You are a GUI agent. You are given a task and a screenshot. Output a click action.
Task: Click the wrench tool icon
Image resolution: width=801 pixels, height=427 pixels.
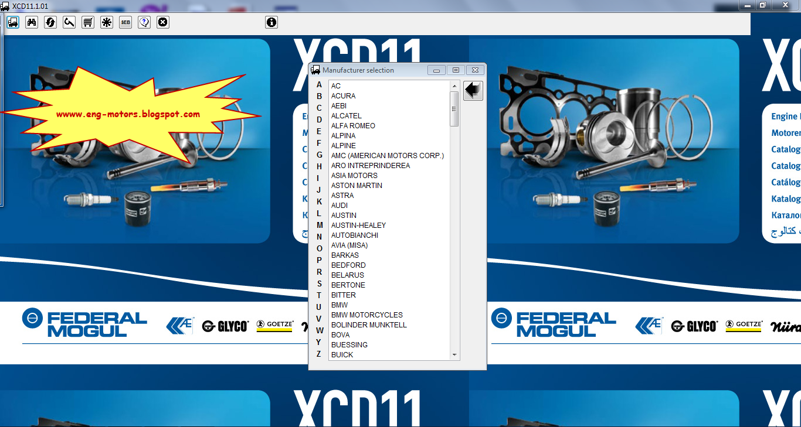[69, 22]
